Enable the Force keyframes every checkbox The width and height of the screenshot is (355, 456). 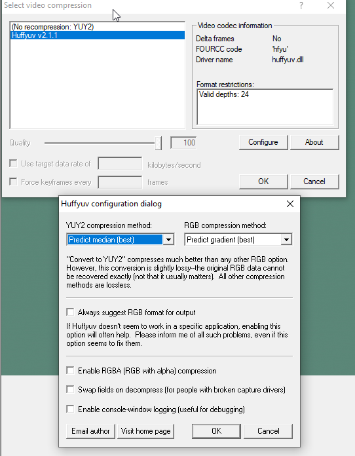[x=13, y=181]
